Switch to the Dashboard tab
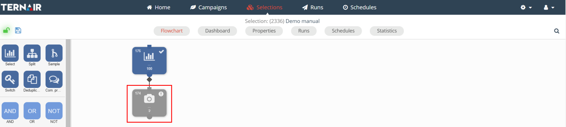566x127 pixels. 217,31
